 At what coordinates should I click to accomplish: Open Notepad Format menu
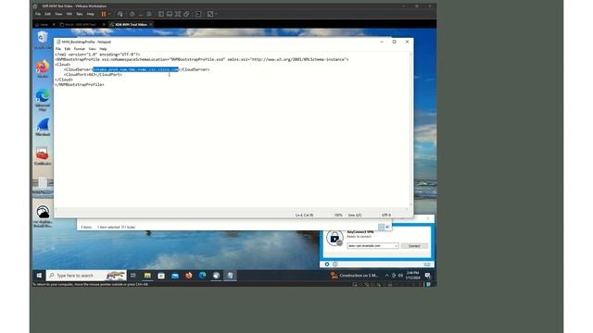(x=80, y=49)
